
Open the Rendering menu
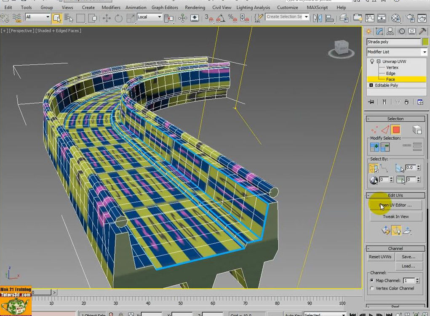pos(195,8)
